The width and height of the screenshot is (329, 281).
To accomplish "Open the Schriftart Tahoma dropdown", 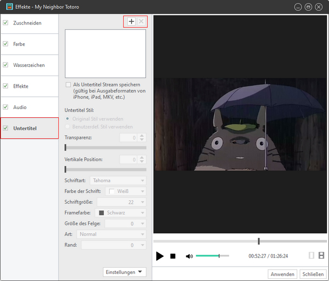I will [118, 180].
